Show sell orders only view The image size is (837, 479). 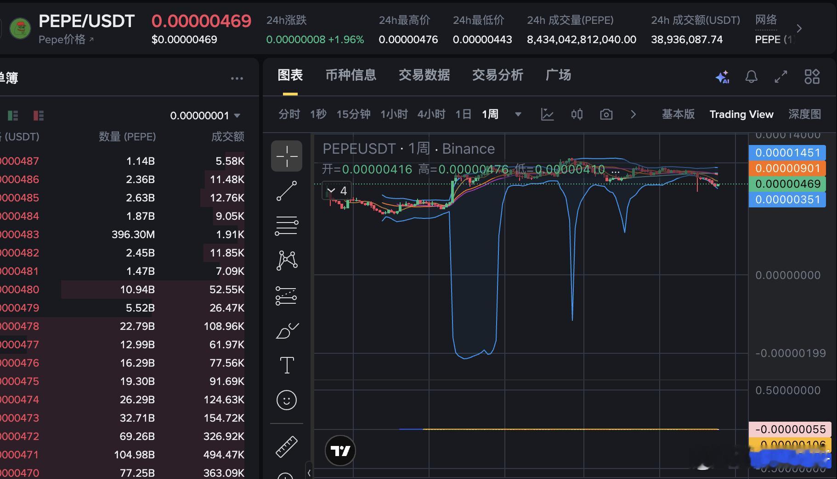point(39,116)
